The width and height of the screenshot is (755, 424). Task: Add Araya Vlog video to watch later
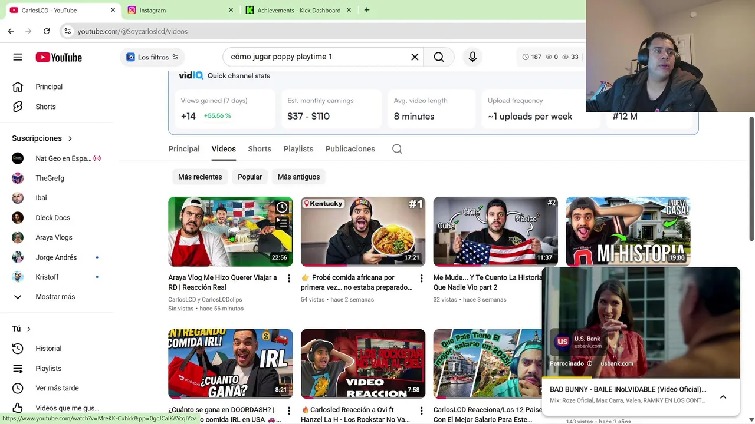coord(282,207)
